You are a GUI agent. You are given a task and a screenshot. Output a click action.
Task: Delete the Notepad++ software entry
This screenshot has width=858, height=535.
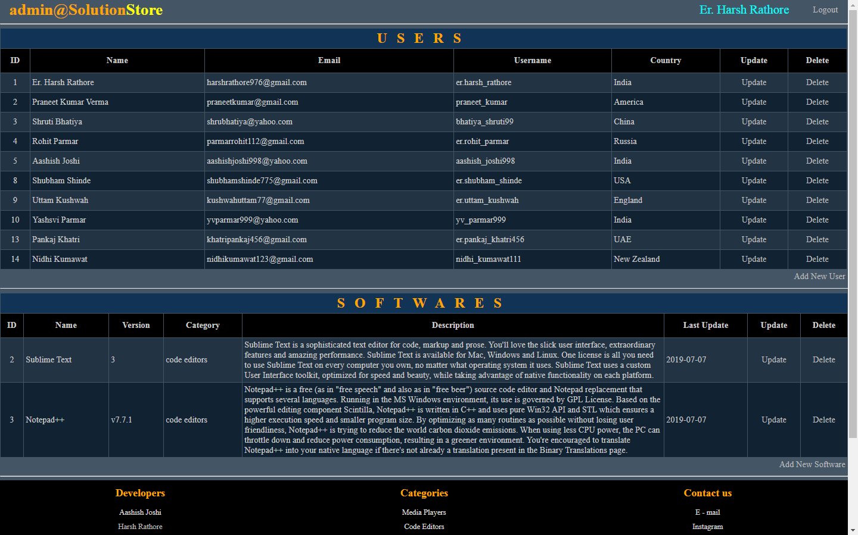[x=823, y=420]
